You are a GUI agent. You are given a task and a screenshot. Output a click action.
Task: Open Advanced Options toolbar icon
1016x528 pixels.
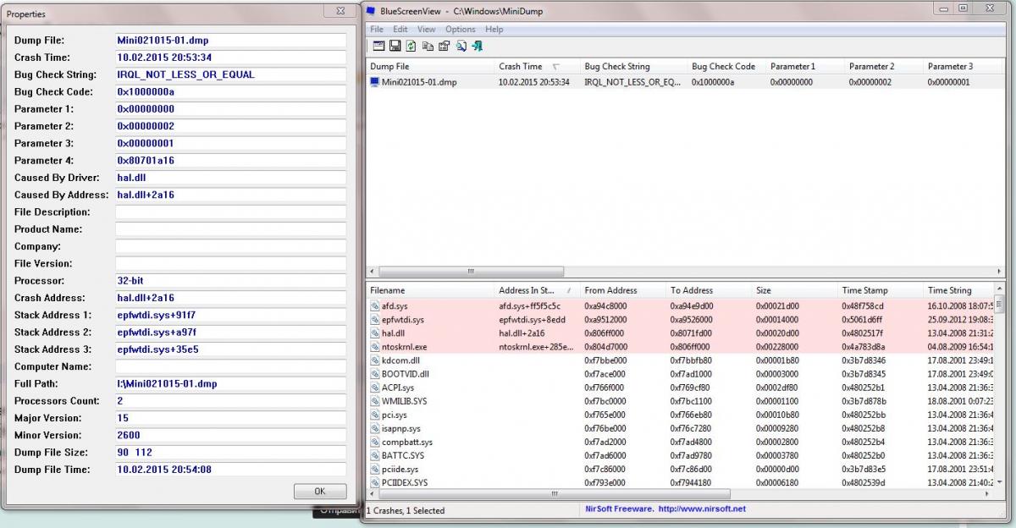(x=378, y=47)
